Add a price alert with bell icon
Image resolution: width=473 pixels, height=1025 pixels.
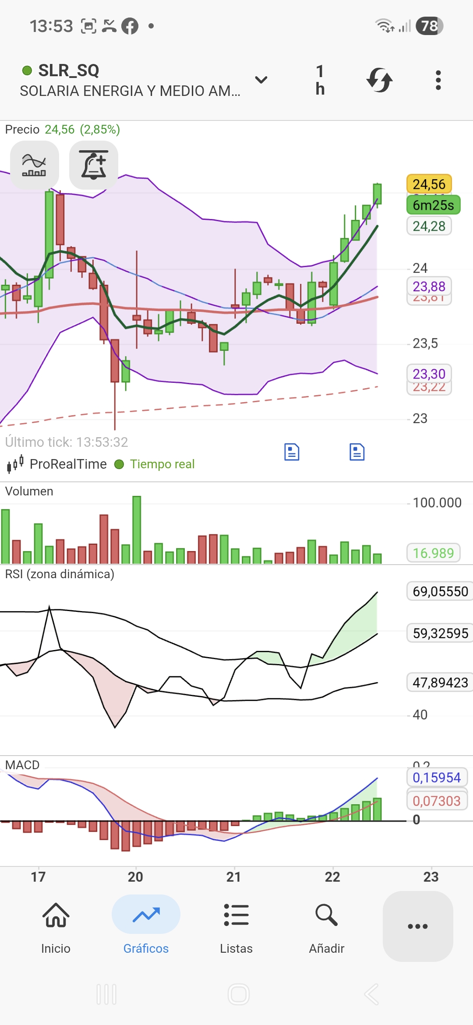[94, 166]
